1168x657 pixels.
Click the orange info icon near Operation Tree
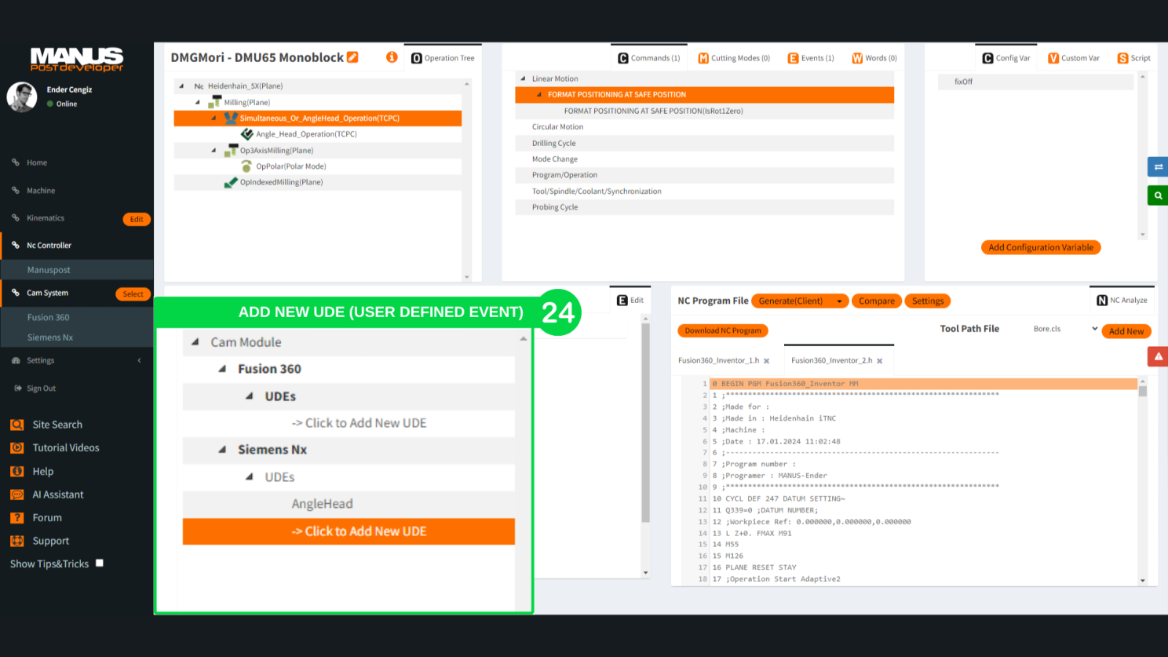click(x=392, y=57)
